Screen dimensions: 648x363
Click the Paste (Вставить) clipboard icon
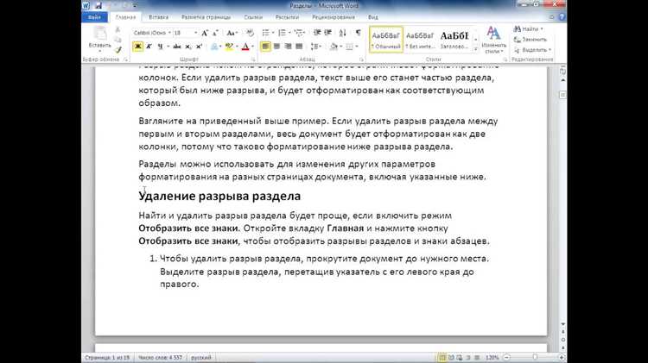[99, 34]
